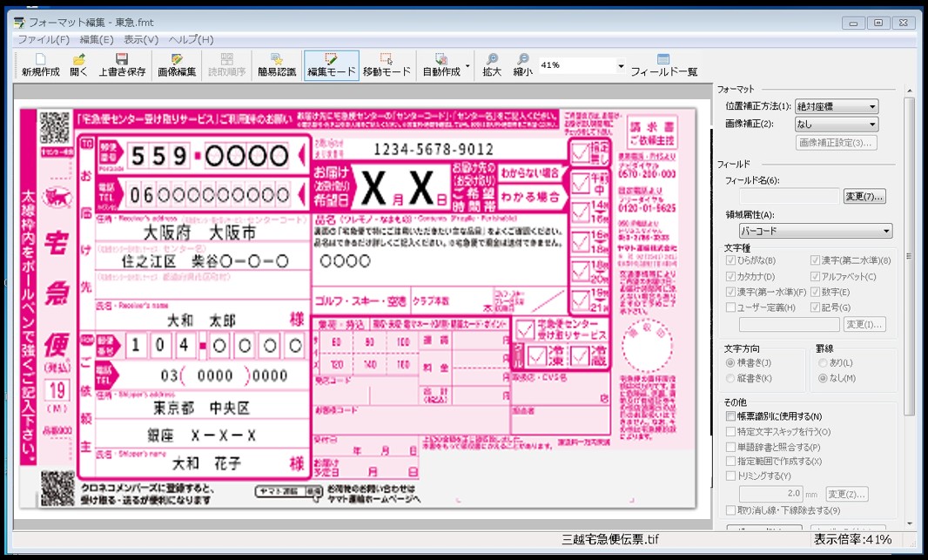This screenshot has width=928, height=560.
Task: Open the 41% zoom level dropdown
Action: (x=620, y=65)
